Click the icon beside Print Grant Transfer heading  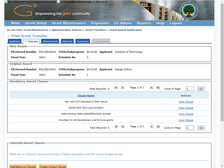[x=9, y=36]
